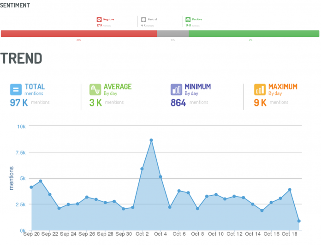Click the 'MINIMUM' heading text
The height and width of the screenshot is (245, 321).
[198, 87]
